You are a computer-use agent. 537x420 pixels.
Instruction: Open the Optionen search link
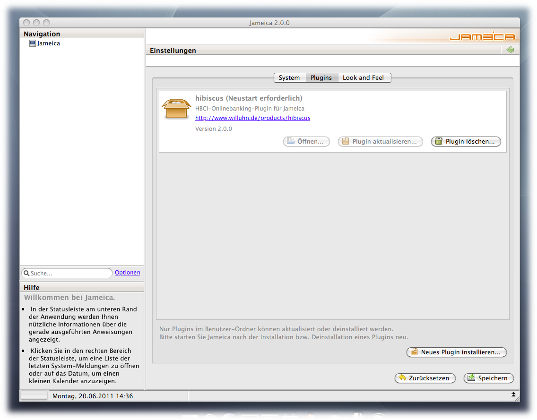(128, 273)
